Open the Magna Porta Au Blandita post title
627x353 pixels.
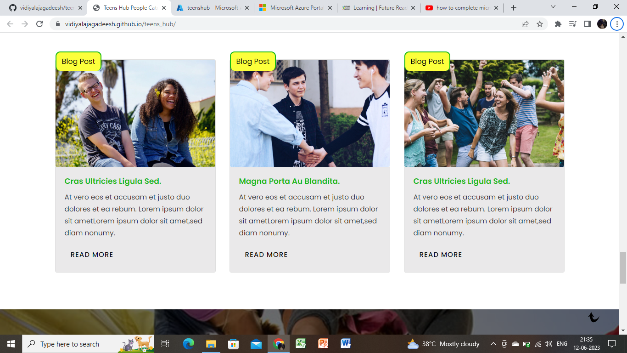coord(289,181)
